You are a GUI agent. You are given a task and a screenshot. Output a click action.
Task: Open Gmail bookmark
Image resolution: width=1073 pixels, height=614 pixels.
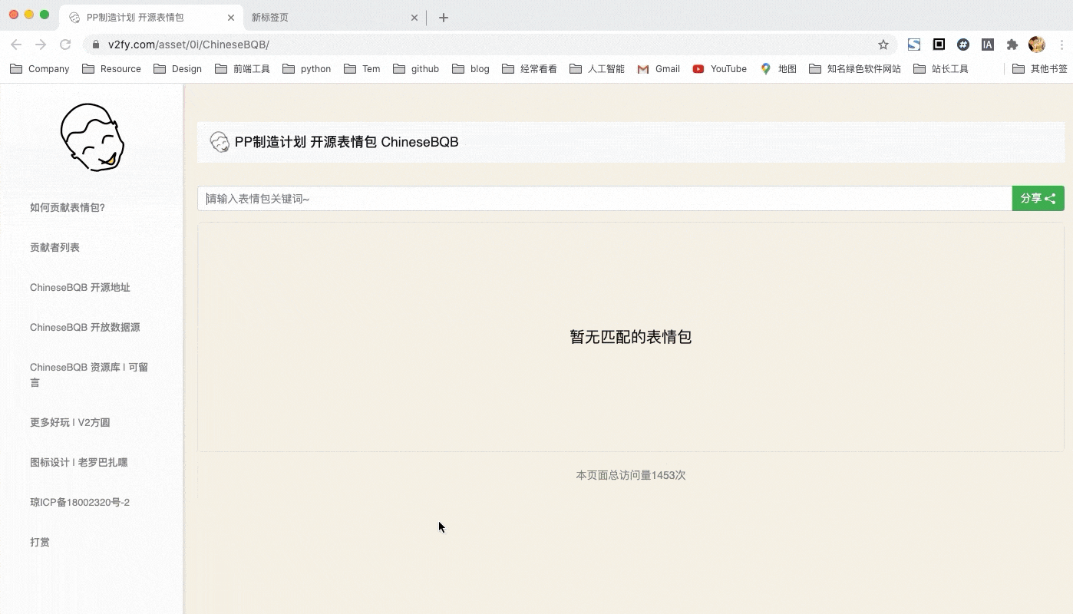[x=659, y=68]
